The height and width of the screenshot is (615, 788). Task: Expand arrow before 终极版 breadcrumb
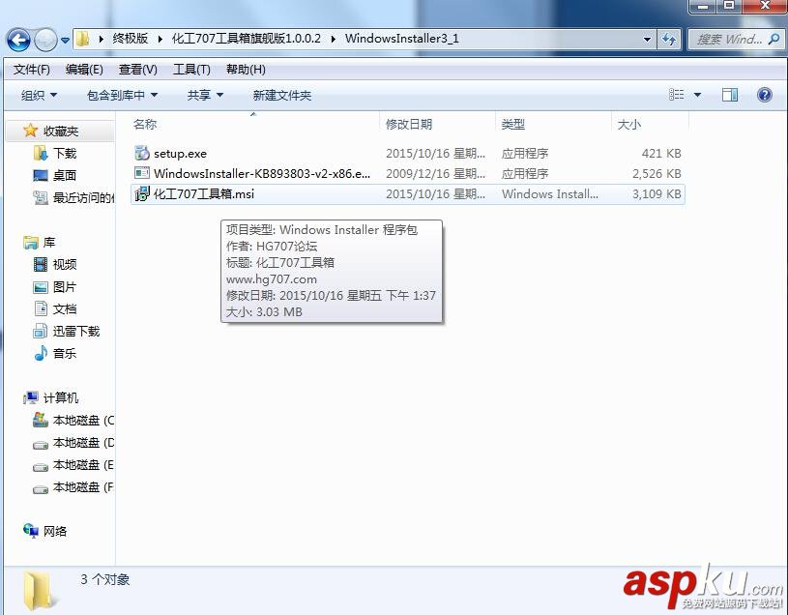pos(102,40)
